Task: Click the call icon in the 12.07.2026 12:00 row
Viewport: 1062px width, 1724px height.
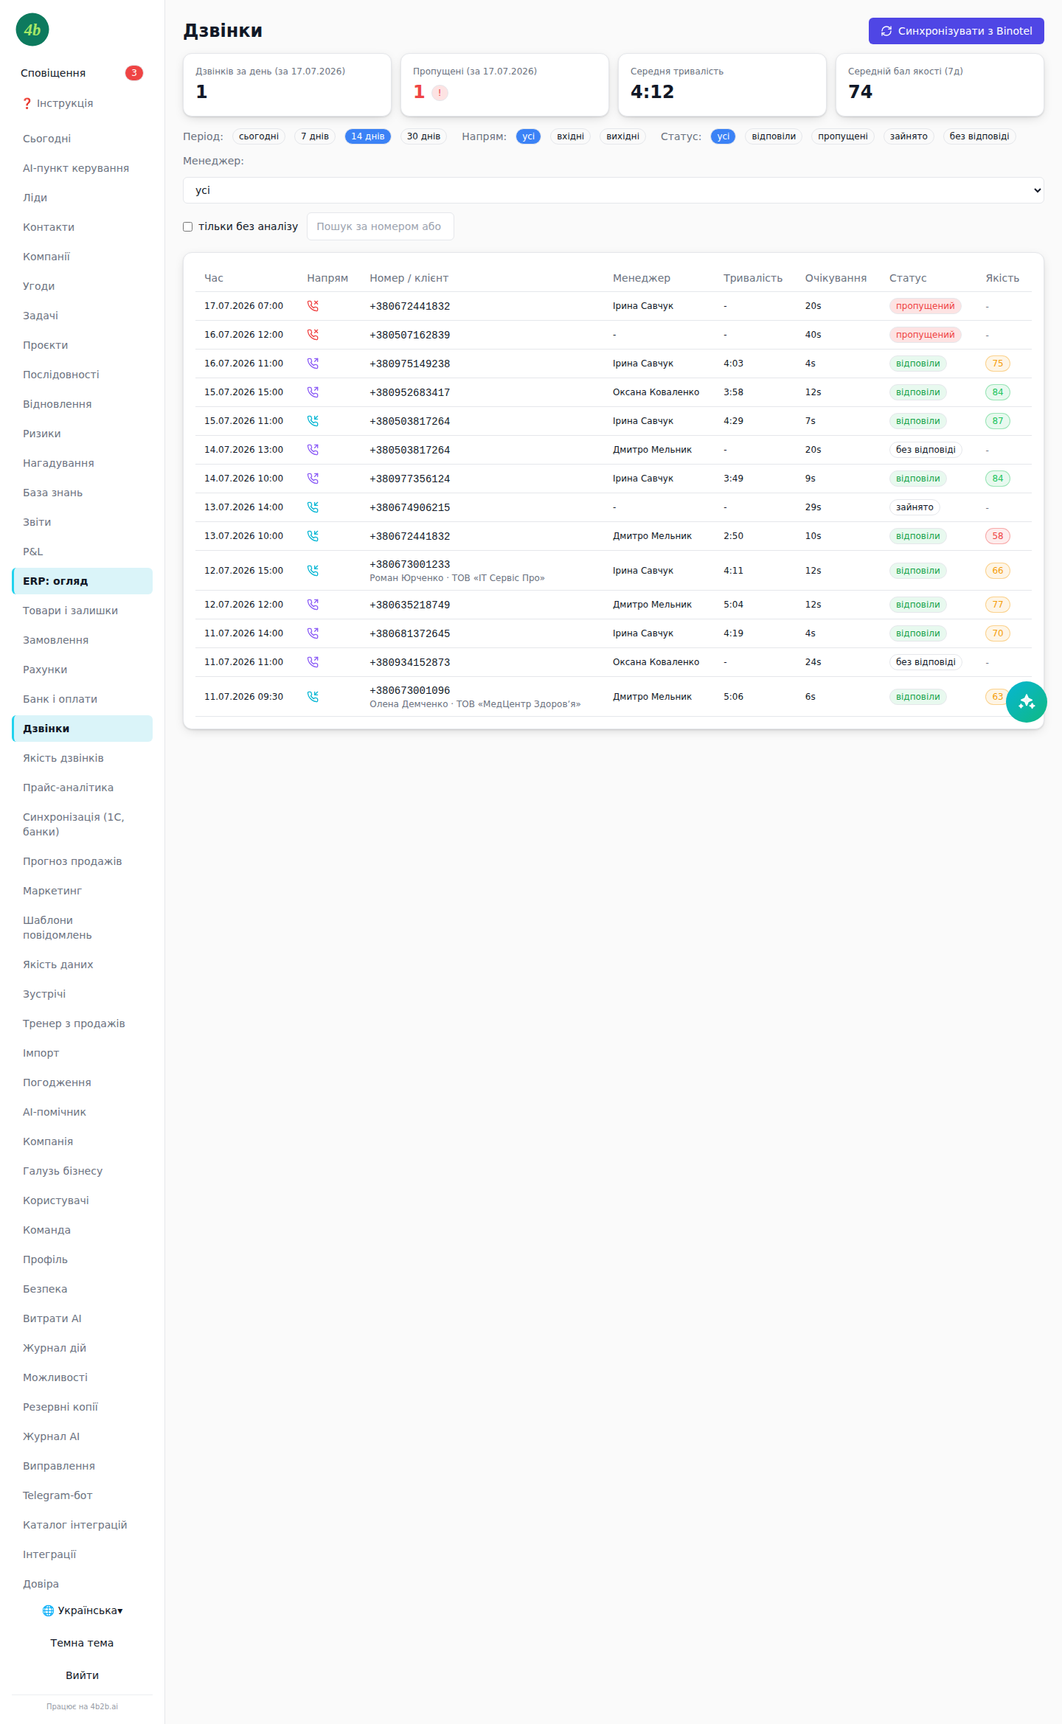Action: coord(313,605)
